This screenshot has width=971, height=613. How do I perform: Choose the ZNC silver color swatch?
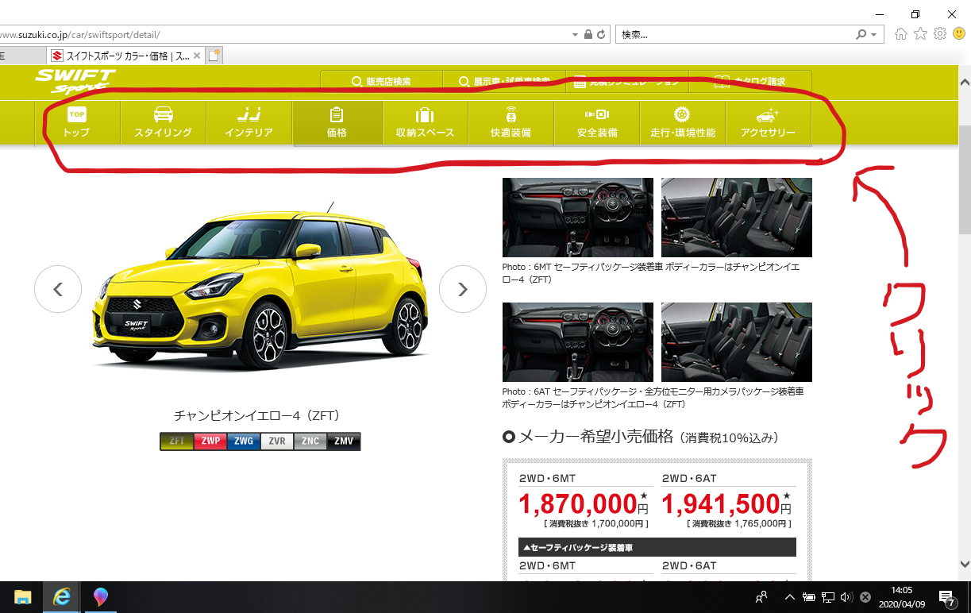(310, 441)
